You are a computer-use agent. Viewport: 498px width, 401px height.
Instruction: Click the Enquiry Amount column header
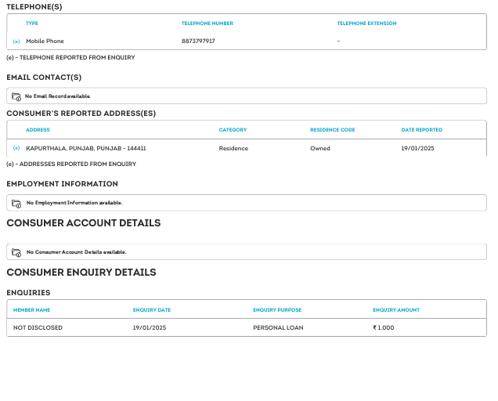(x=396, y=310)
